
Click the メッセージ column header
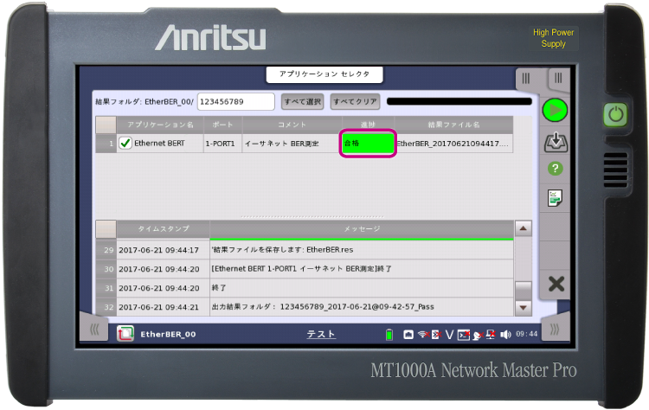362,228
